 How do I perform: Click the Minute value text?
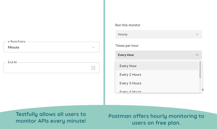pyautogui.click(x=14, y=47)
